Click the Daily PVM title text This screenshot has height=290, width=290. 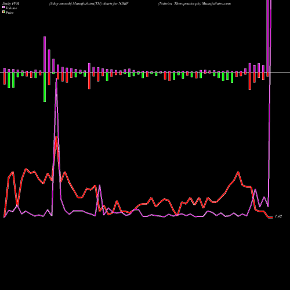pos(11,3)
